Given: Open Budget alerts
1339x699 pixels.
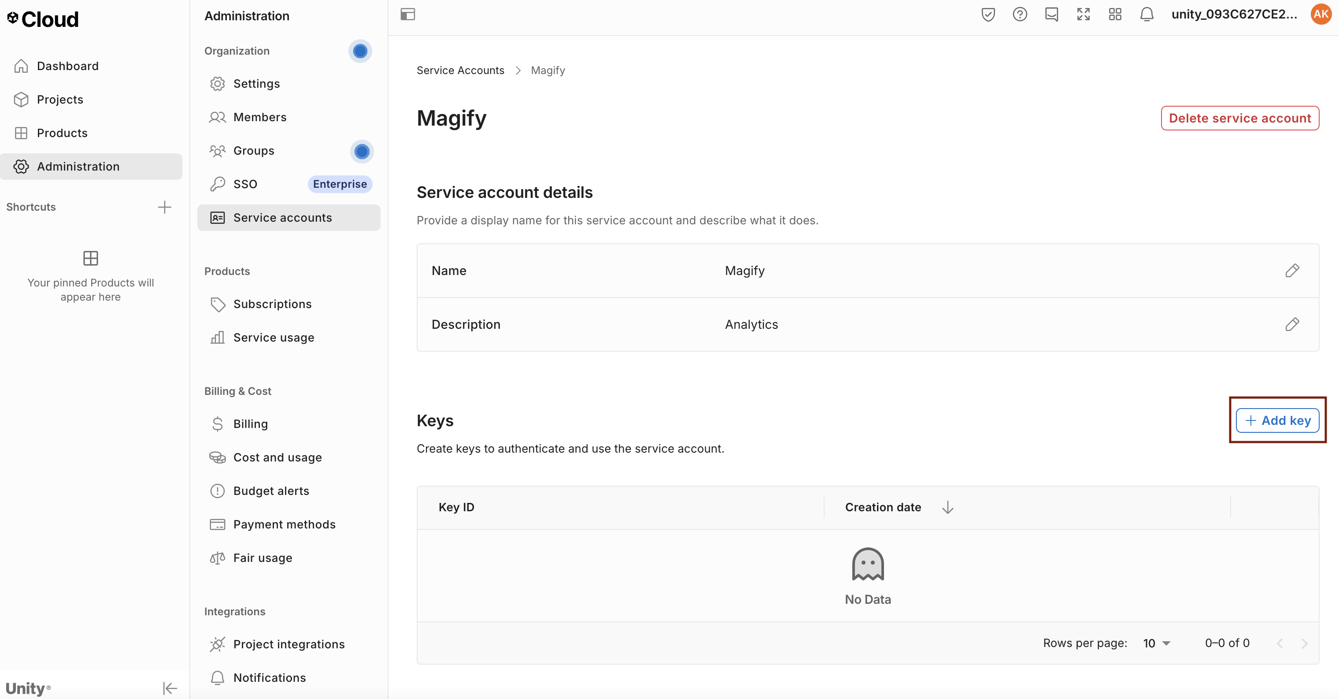Looking at the screenshot, I should pos(289,491).
